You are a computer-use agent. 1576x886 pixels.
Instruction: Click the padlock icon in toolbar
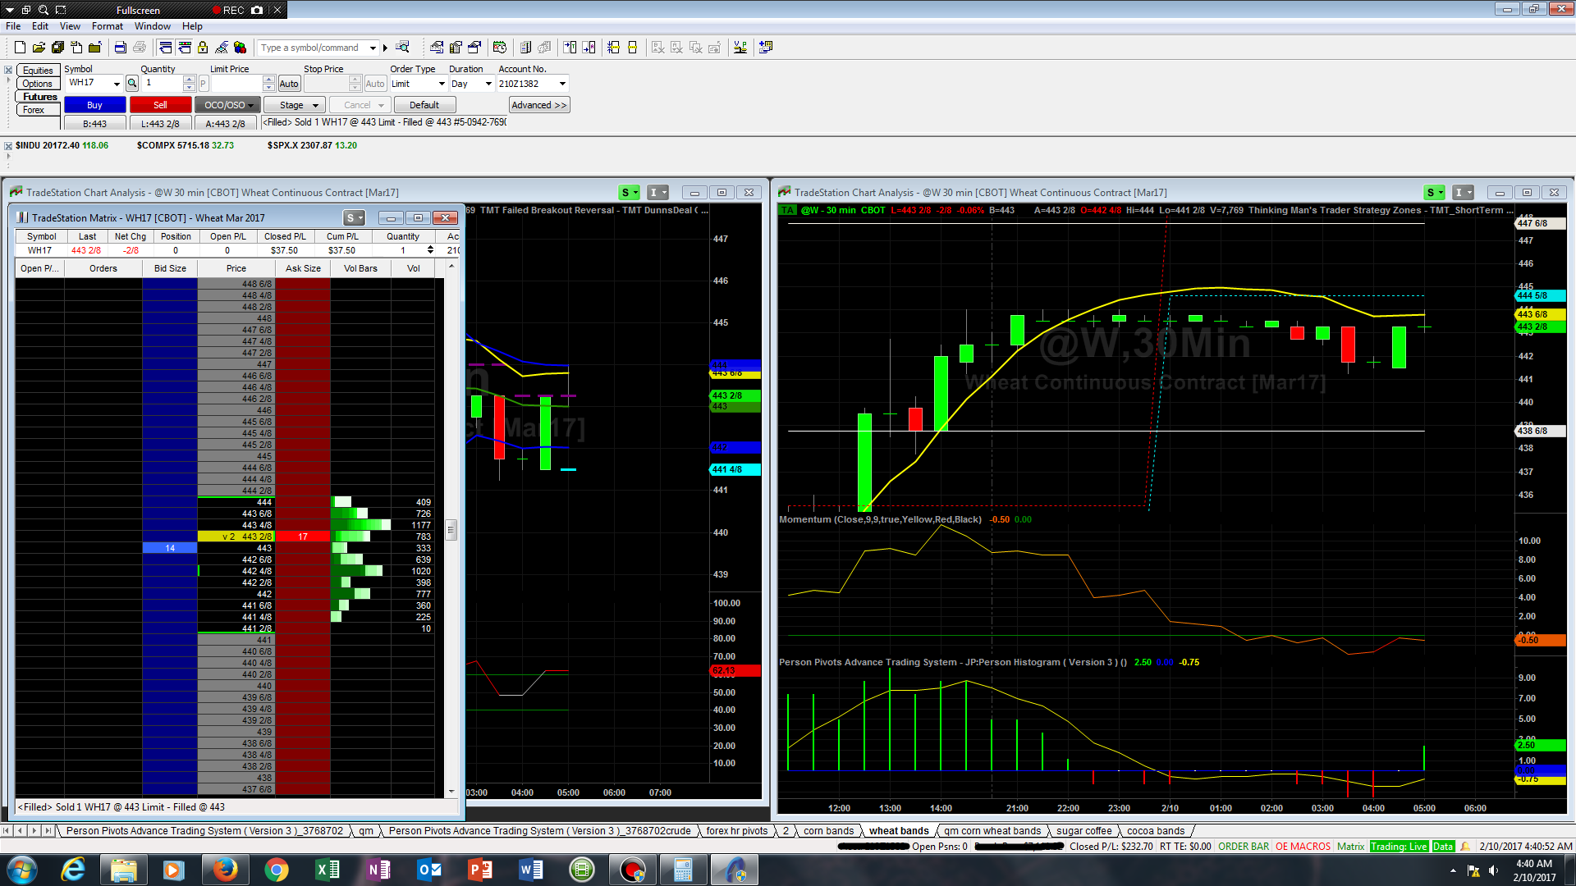tap(203, 48)
